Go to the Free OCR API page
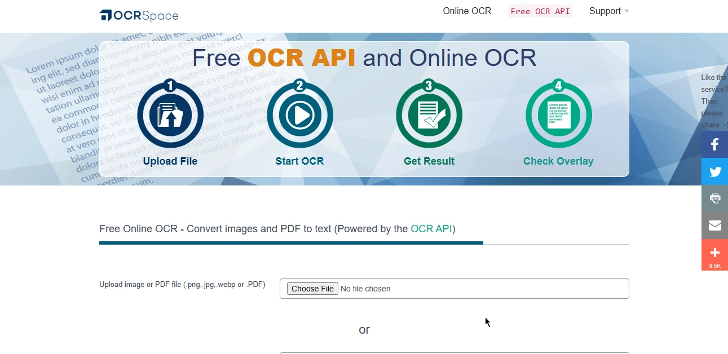728x354 pixels. coord(540,11)
